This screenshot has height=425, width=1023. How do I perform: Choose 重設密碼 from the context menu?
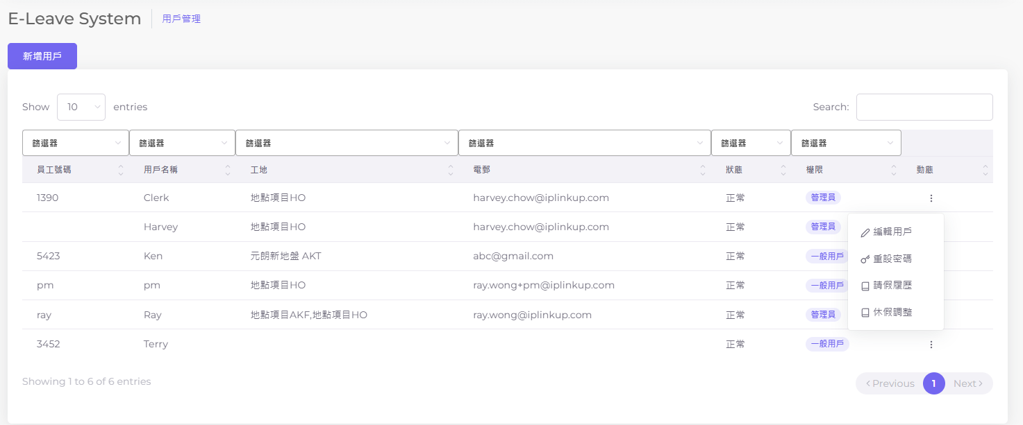[896, 259]
